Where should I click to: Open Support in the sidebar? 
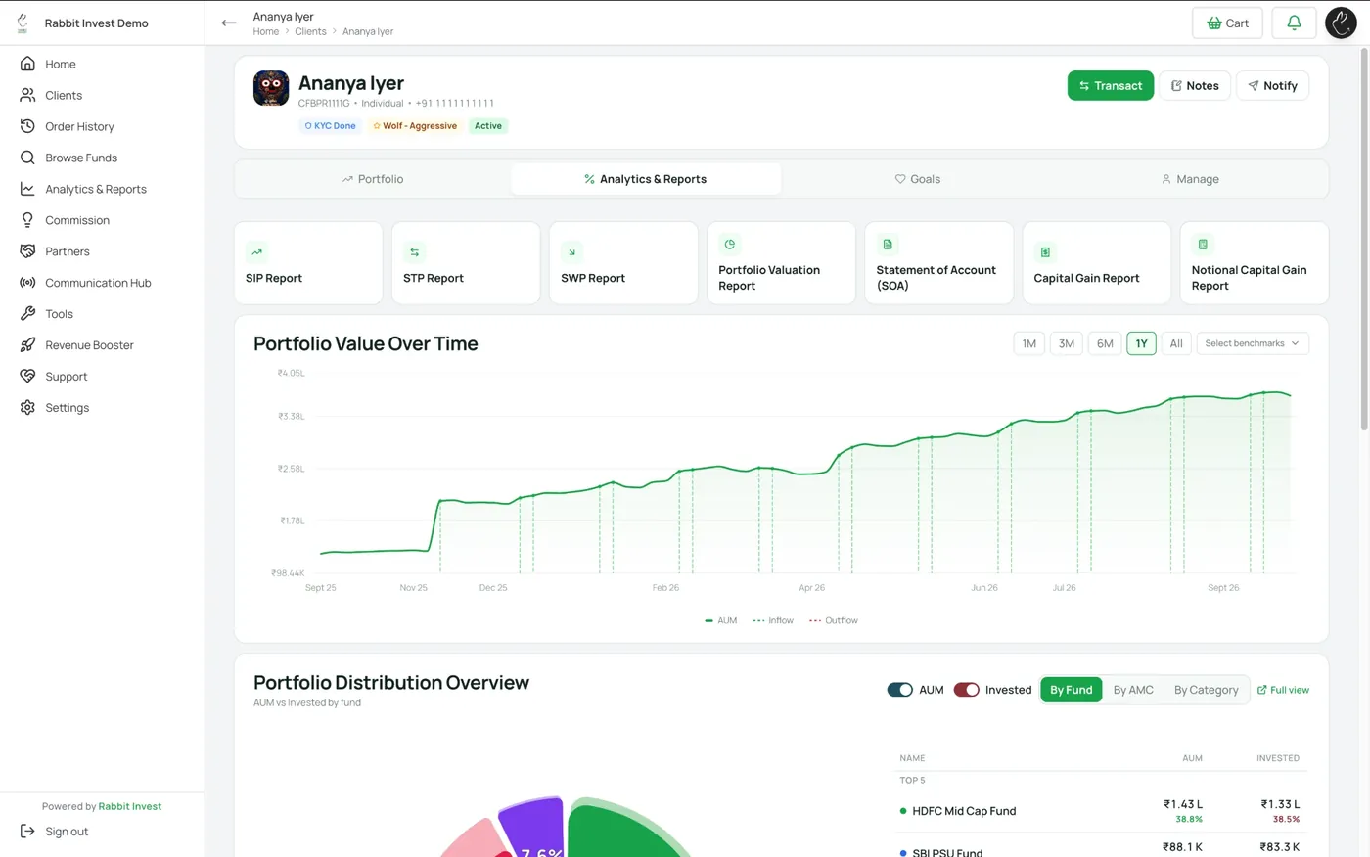pos(67,377)
